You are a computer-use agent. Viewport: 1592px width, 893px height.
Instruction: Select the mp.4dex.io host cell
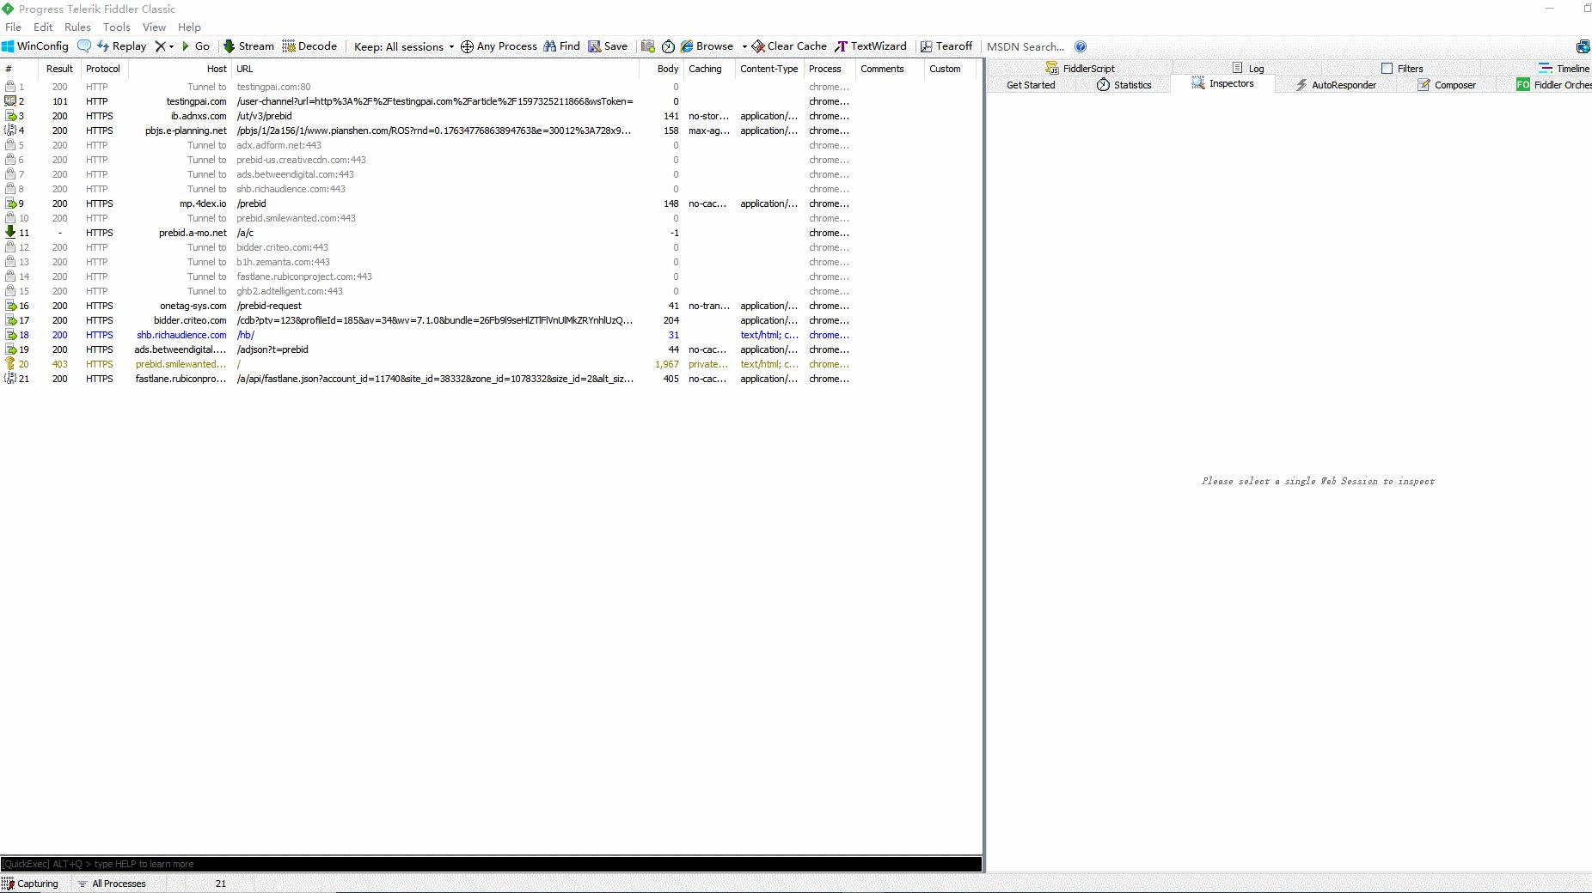(x=203, y=204)
